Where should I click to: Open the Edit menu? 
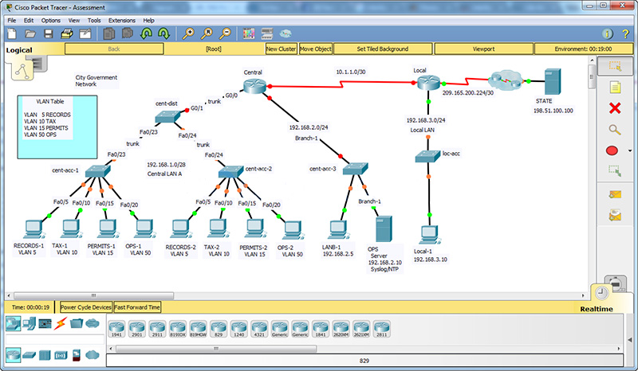click(29, 21)
